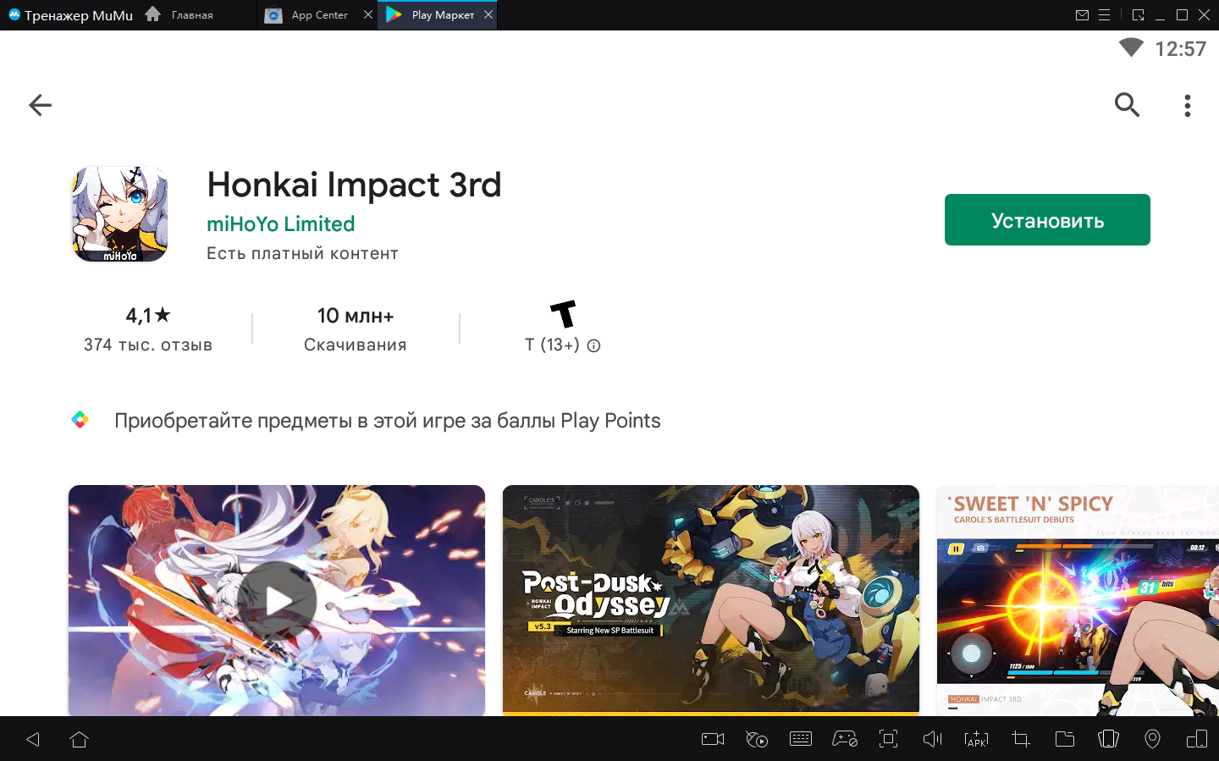Viewport: 1219px width, 761px height.
Task: Close the Play Маркет tab
Action: 488,14
